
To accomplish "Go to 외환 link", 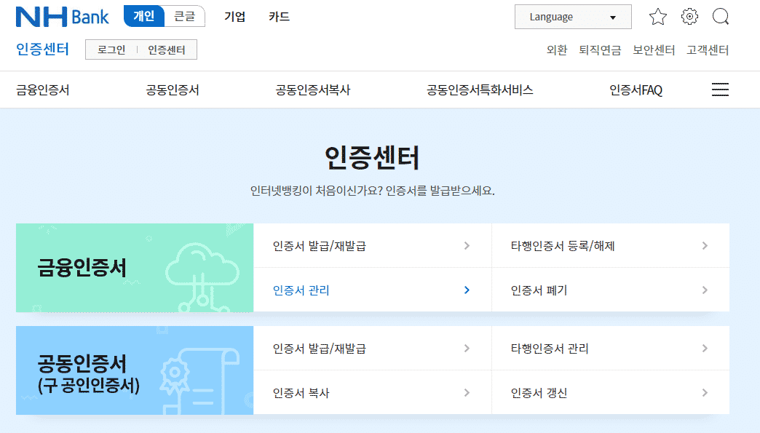I will tap(557, 50).
